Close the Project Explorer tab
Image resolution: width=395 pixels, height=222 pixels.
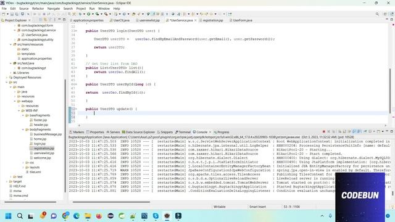(x=30, y=20)
